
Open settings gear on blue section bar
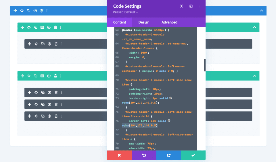click(22, 11)
